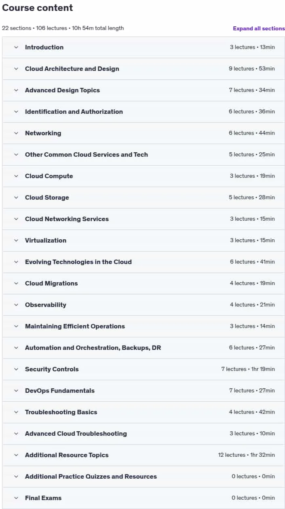Viewport: 285px width, 509px height.
Task: Open the Cloud Storage chevron icon
Action: (16, 198)
